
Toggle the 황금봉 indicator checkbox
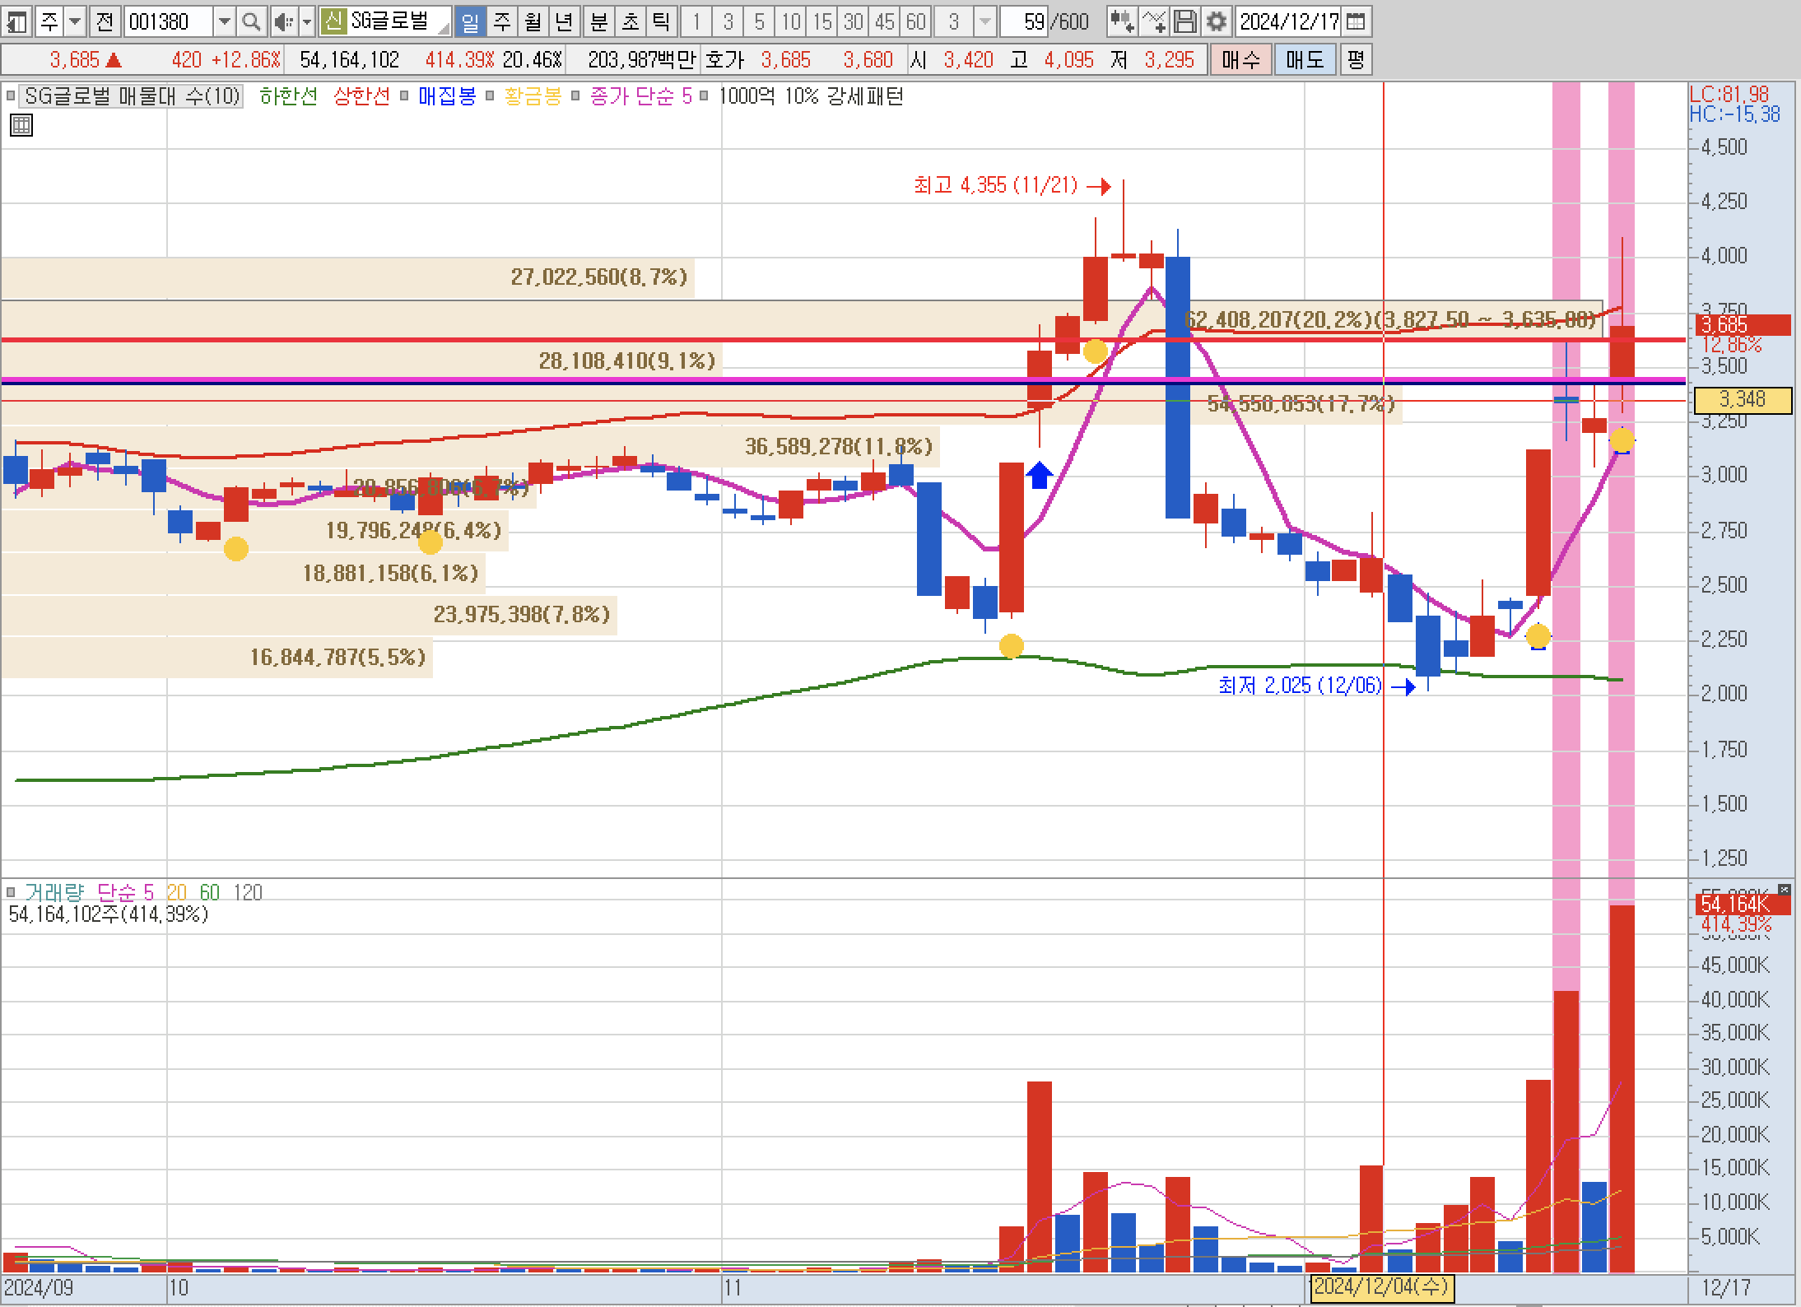point(490,96)
